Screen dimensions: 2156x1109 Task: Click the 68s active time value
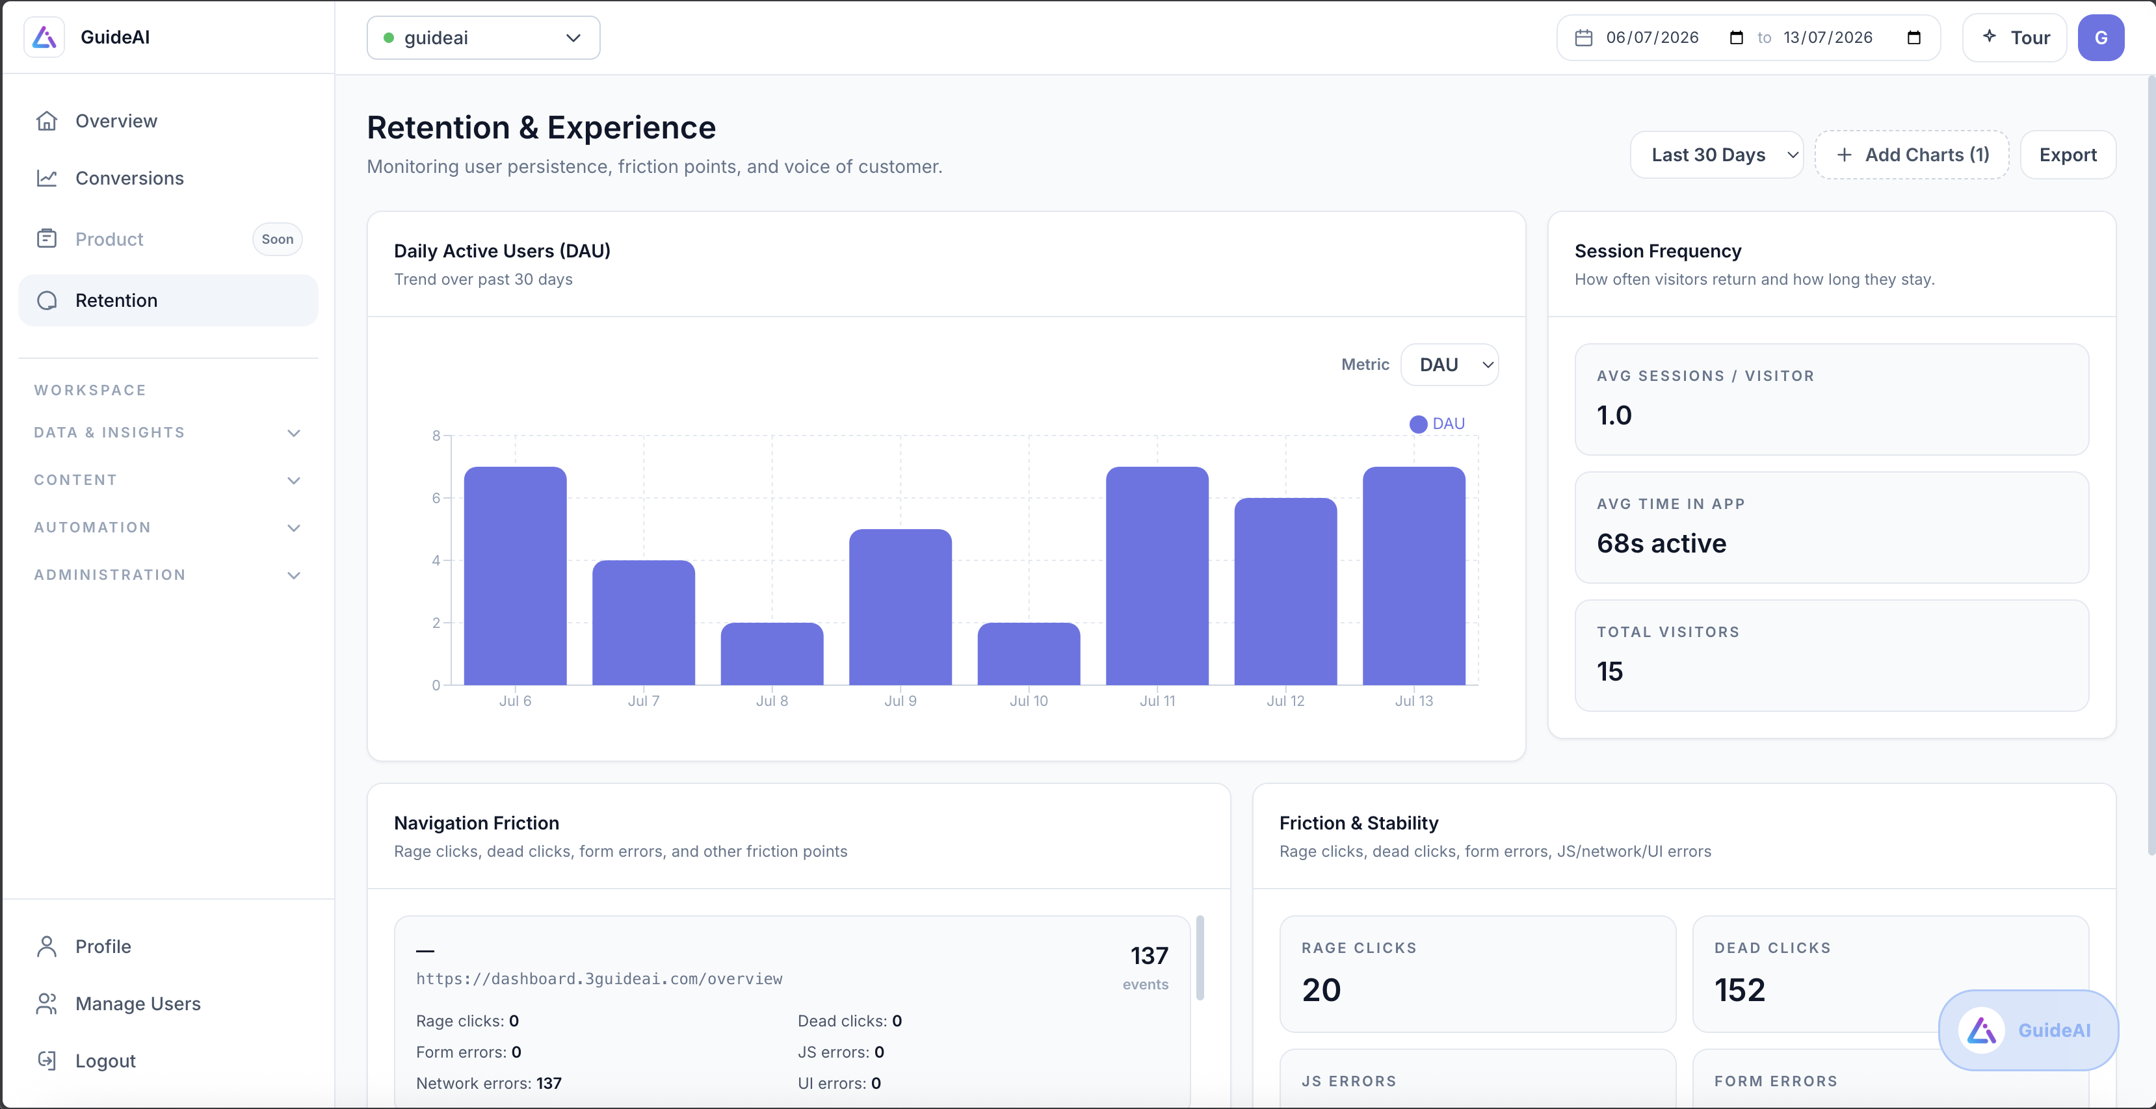pos(1661,544)
